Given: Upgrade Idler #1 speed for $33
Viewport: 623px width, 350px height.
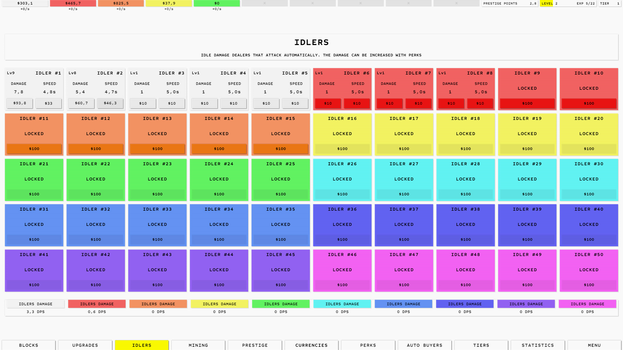Looking at the screenshot, I should [x=49, y=103].
